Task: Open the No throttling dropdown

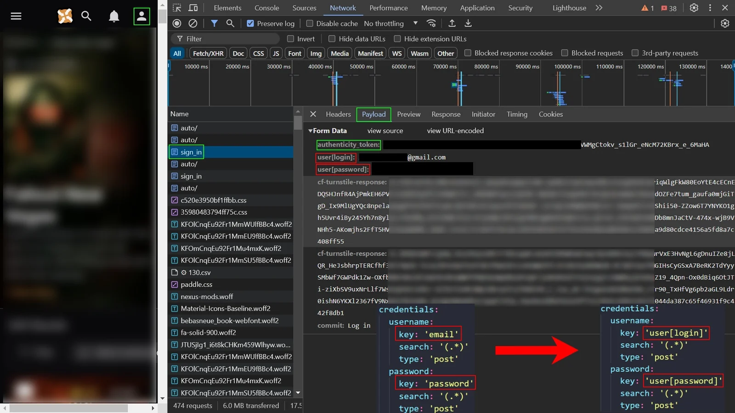Action: pos(391,23)
